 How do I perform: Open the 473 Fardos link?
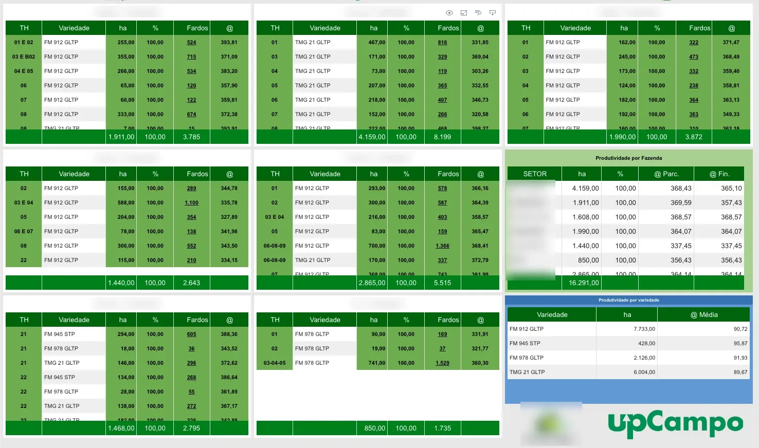(x=694, y=57)
